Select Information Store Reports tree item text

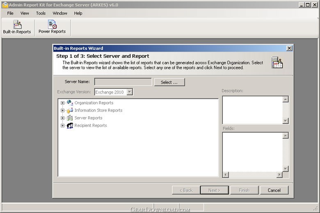(x=98, y=110)
